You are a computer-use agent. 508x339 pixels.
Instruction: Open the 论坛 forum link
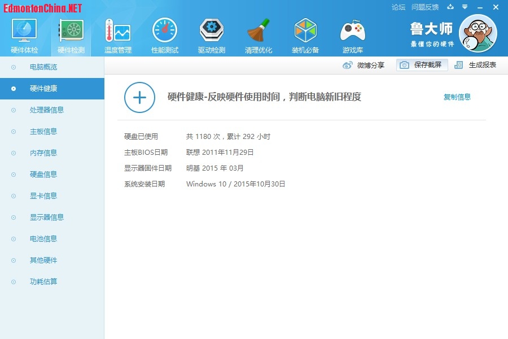click(398, 7)
